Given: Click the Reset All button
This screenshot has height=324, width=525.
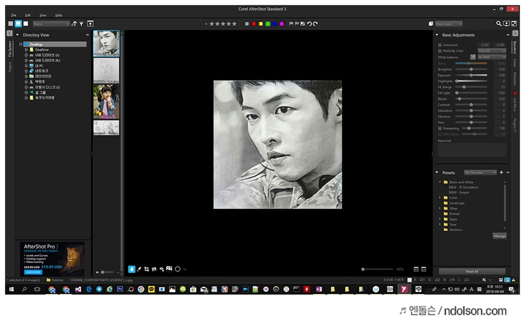Looking at the screenshot, I should 472,271.
